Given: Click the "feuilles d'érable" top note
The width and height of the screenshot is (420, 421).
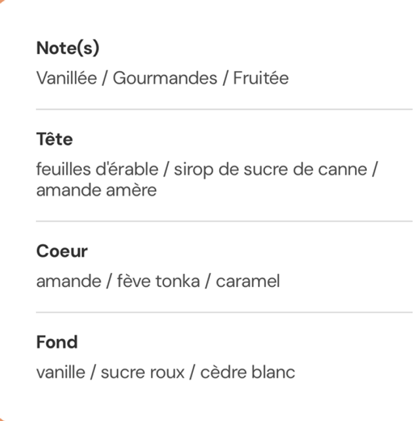Looking at the screenshot, I should pyautogui.click(x=97, y=169).
